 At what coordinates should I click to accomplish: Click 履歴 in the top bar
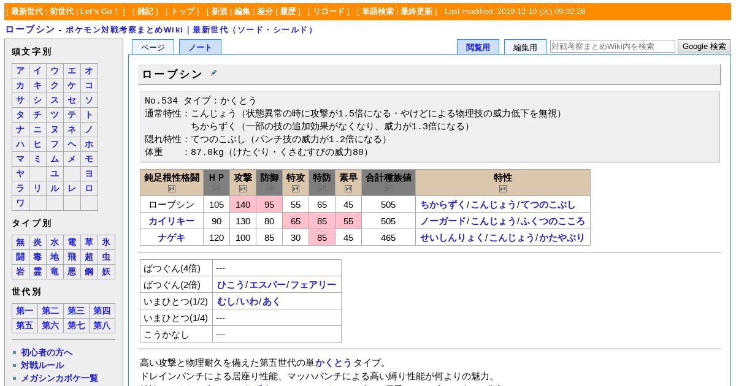(288, 12)
